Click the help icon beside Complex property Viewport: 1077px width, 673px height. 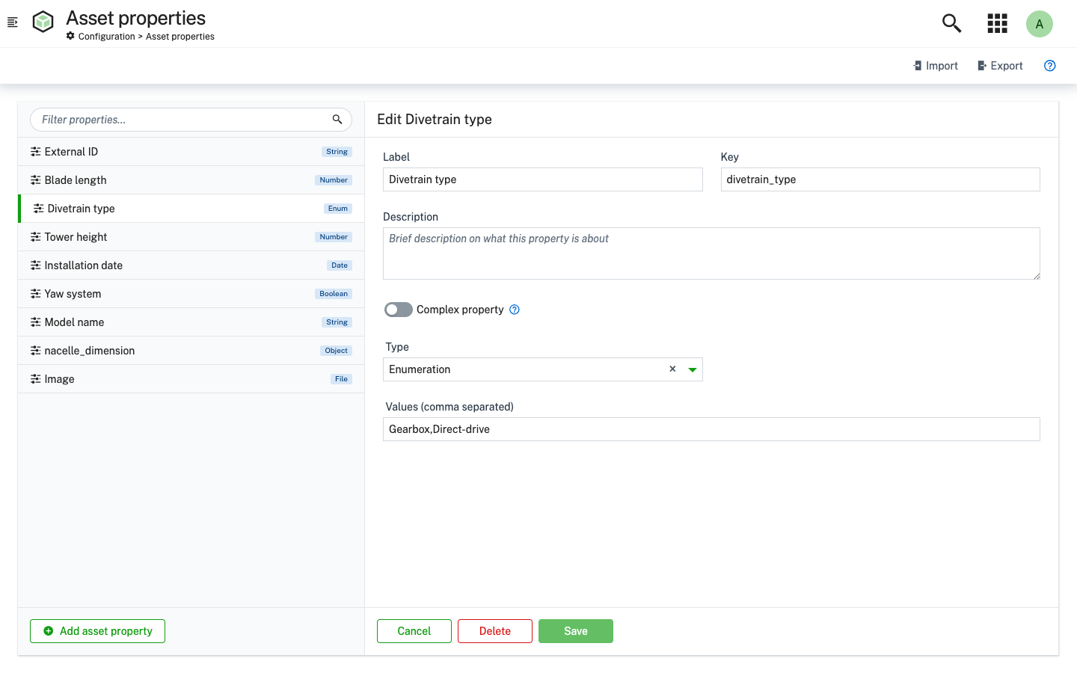tap(514, 309)
